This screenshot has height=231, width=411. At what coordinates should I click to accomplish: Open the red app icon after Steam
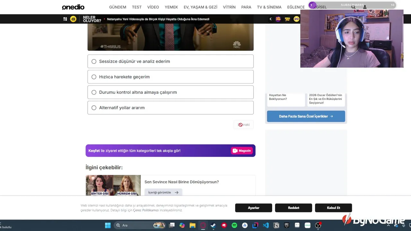[224, 225]
